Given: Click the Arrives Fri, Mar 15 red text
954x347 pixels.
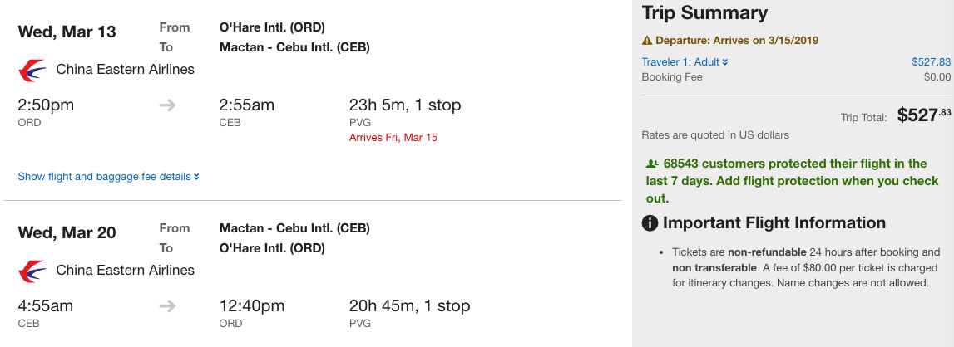Looking at the screenshot, I should (393, 137).
